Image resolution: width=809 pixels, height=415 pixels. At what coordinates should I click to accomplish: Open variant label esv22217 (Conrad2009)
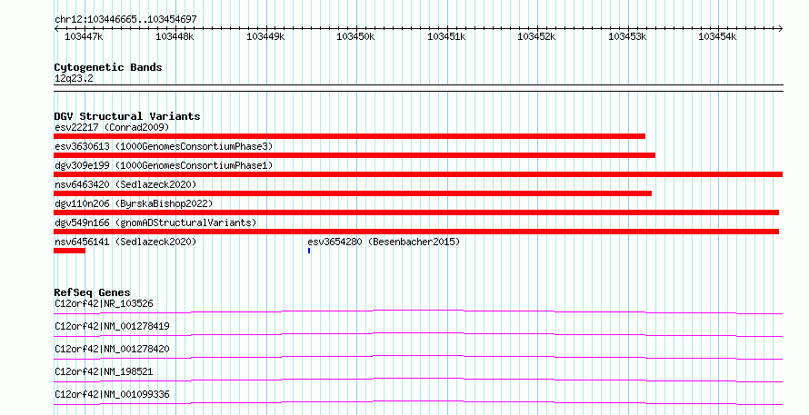point(112,127)
